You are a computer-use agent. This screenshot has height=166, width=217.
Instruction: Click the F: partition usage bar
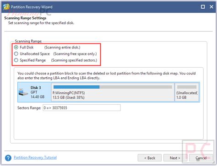point(113,87)
